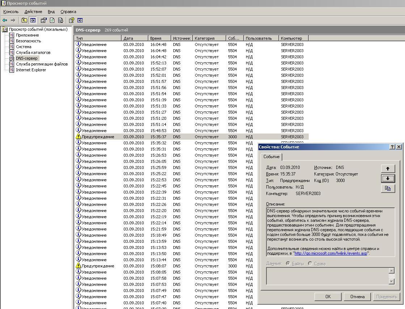Image resolution: width=405 pixels, height=309 pixels.
Task: Sort by the Категория column header
Action: point(209,38)
